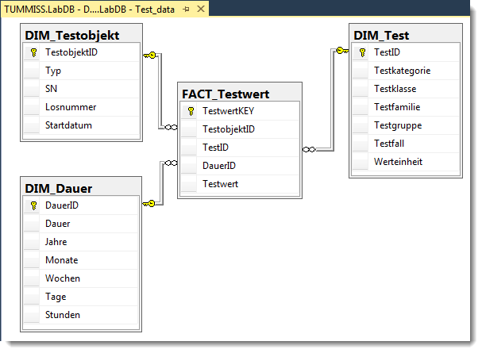Image resolution: width=482 pixels, height=353 pixels.
Task: Select the DIM_Test table header
Action: pos(406,35)
